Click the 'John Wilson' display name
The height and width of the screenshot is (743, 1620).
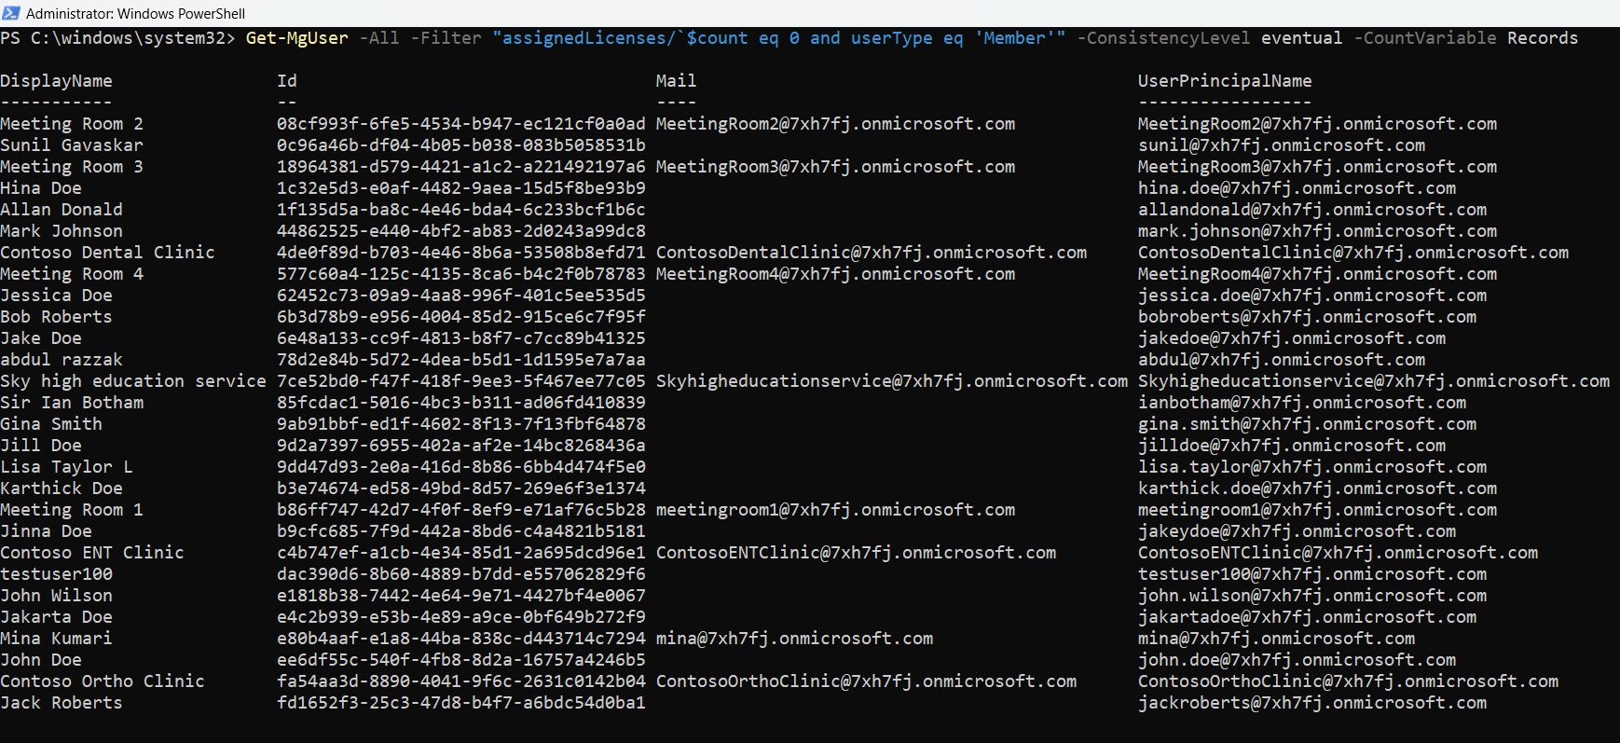56,596
